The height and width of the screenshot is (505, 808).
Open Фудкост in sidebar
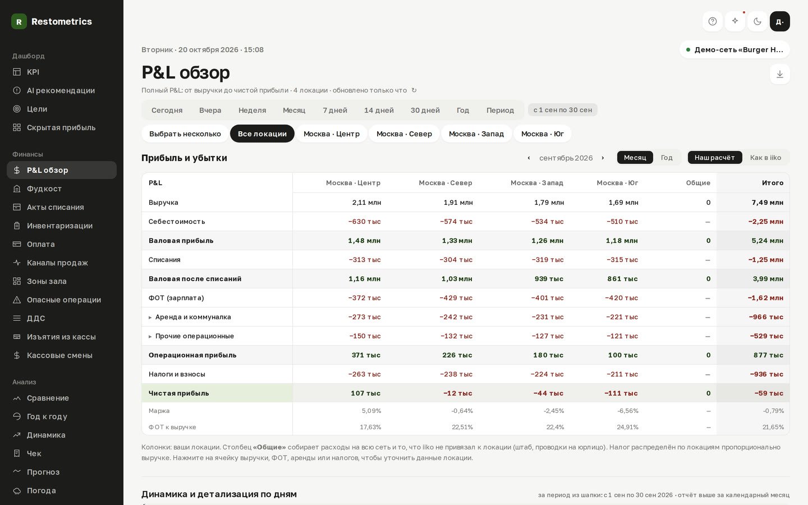click(x=62, y=189)
